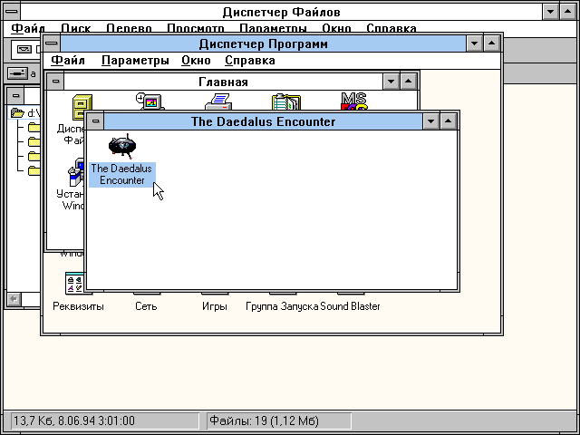Open control menu of Диспетчер Файлов
580x435 pixels.
click(12, 12)
